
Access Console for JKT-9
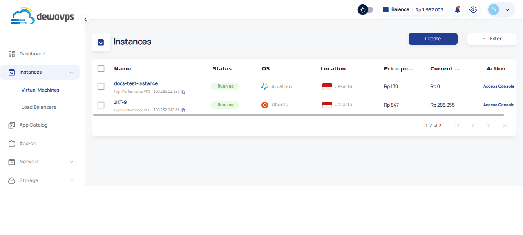(498, 105)
